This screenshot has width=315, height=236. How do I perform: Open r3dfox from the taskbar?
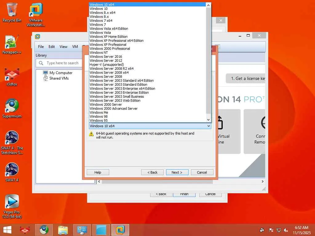(25, 230)
